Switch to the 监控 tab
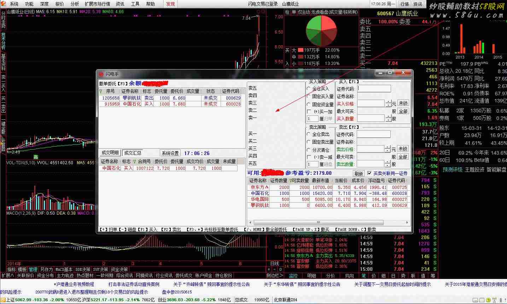 [x=293, y=276]
